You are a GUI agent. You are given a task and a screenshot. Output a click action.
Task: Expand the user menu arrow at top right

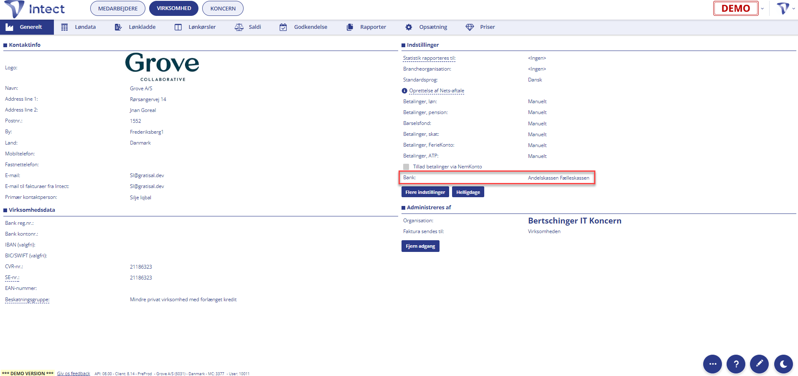pyautogui.click(x=794, y=8)
